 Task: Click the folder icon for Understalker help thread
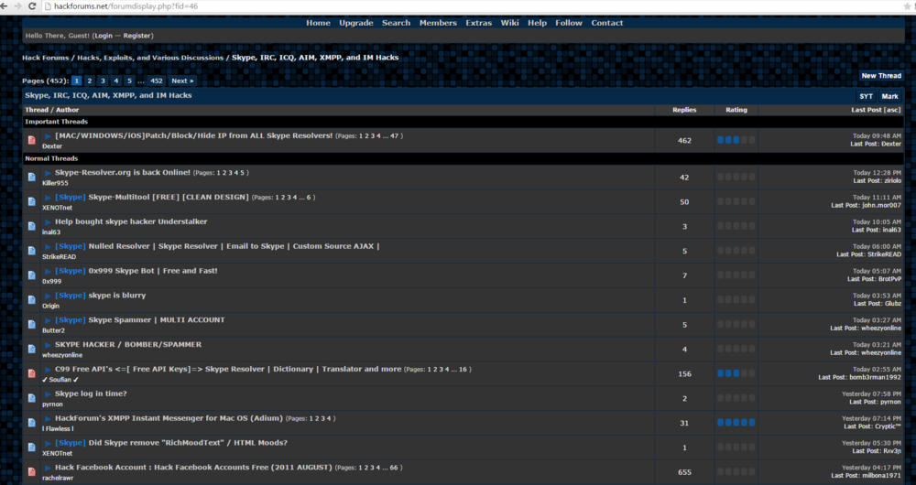coord(31,226)
